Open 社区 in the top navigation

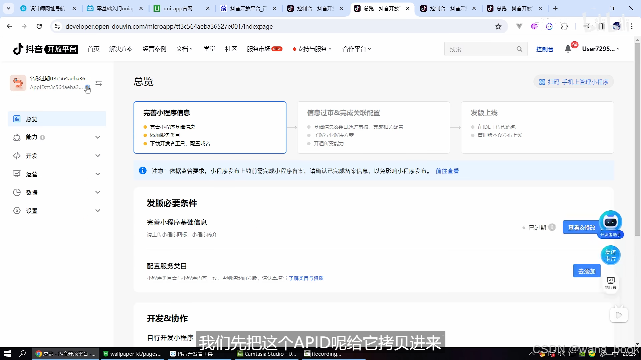click(x=231, y=49)
